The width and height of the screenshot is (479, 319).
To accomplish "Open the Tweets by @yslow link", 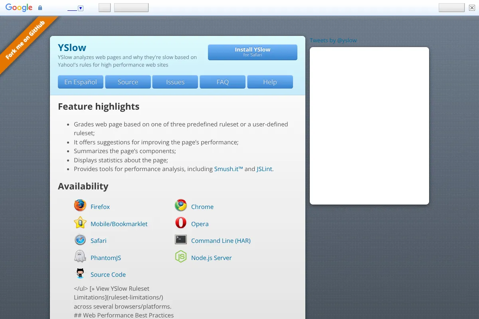I will [333, 40].
